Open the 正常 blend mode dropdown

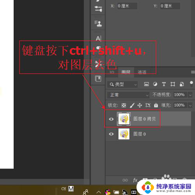click(128, 95)
